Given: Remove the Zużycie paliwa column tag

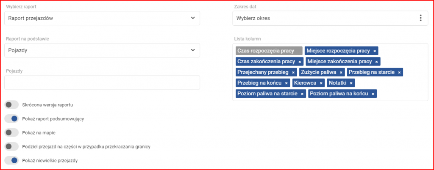Looking at the screenshot, I should click(x=341, y=73).
